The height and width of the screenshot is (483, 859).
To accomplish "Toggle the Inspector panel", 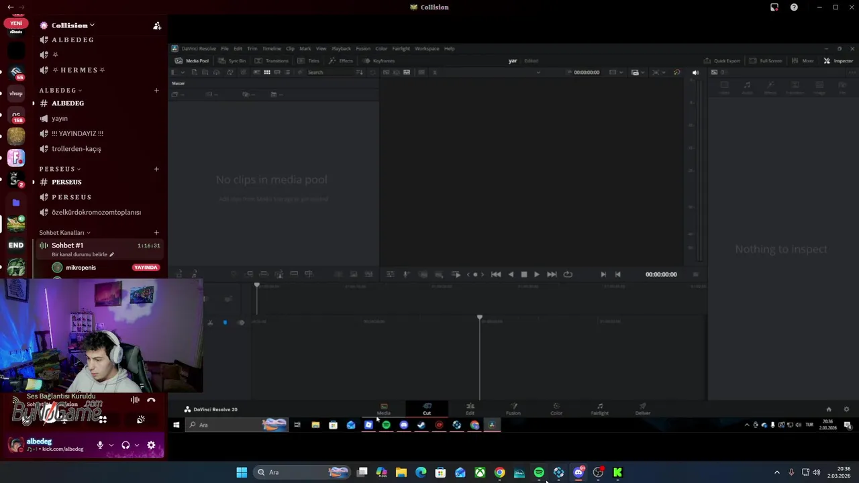I will click(838, 60).
